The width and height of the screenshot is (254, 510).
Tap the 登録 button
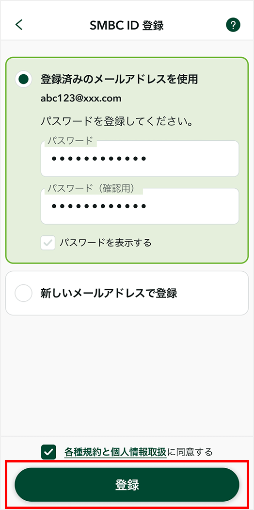[127, 485]
